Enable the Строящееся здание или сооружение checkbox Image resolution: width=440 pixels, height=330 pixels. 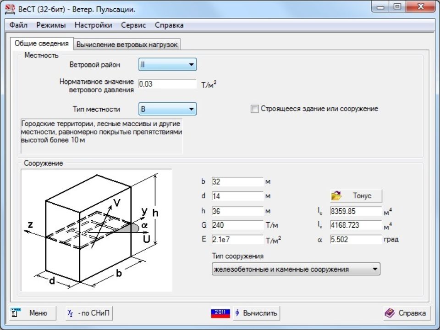point(255,109)
